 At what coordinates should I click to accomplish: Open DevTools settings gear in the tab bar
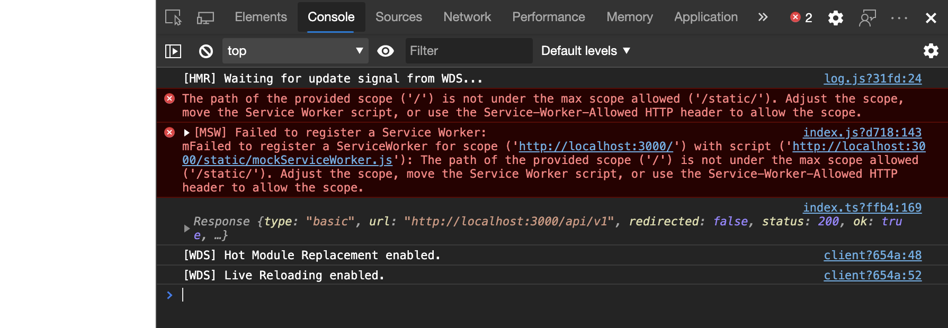(x=836, y=18)
